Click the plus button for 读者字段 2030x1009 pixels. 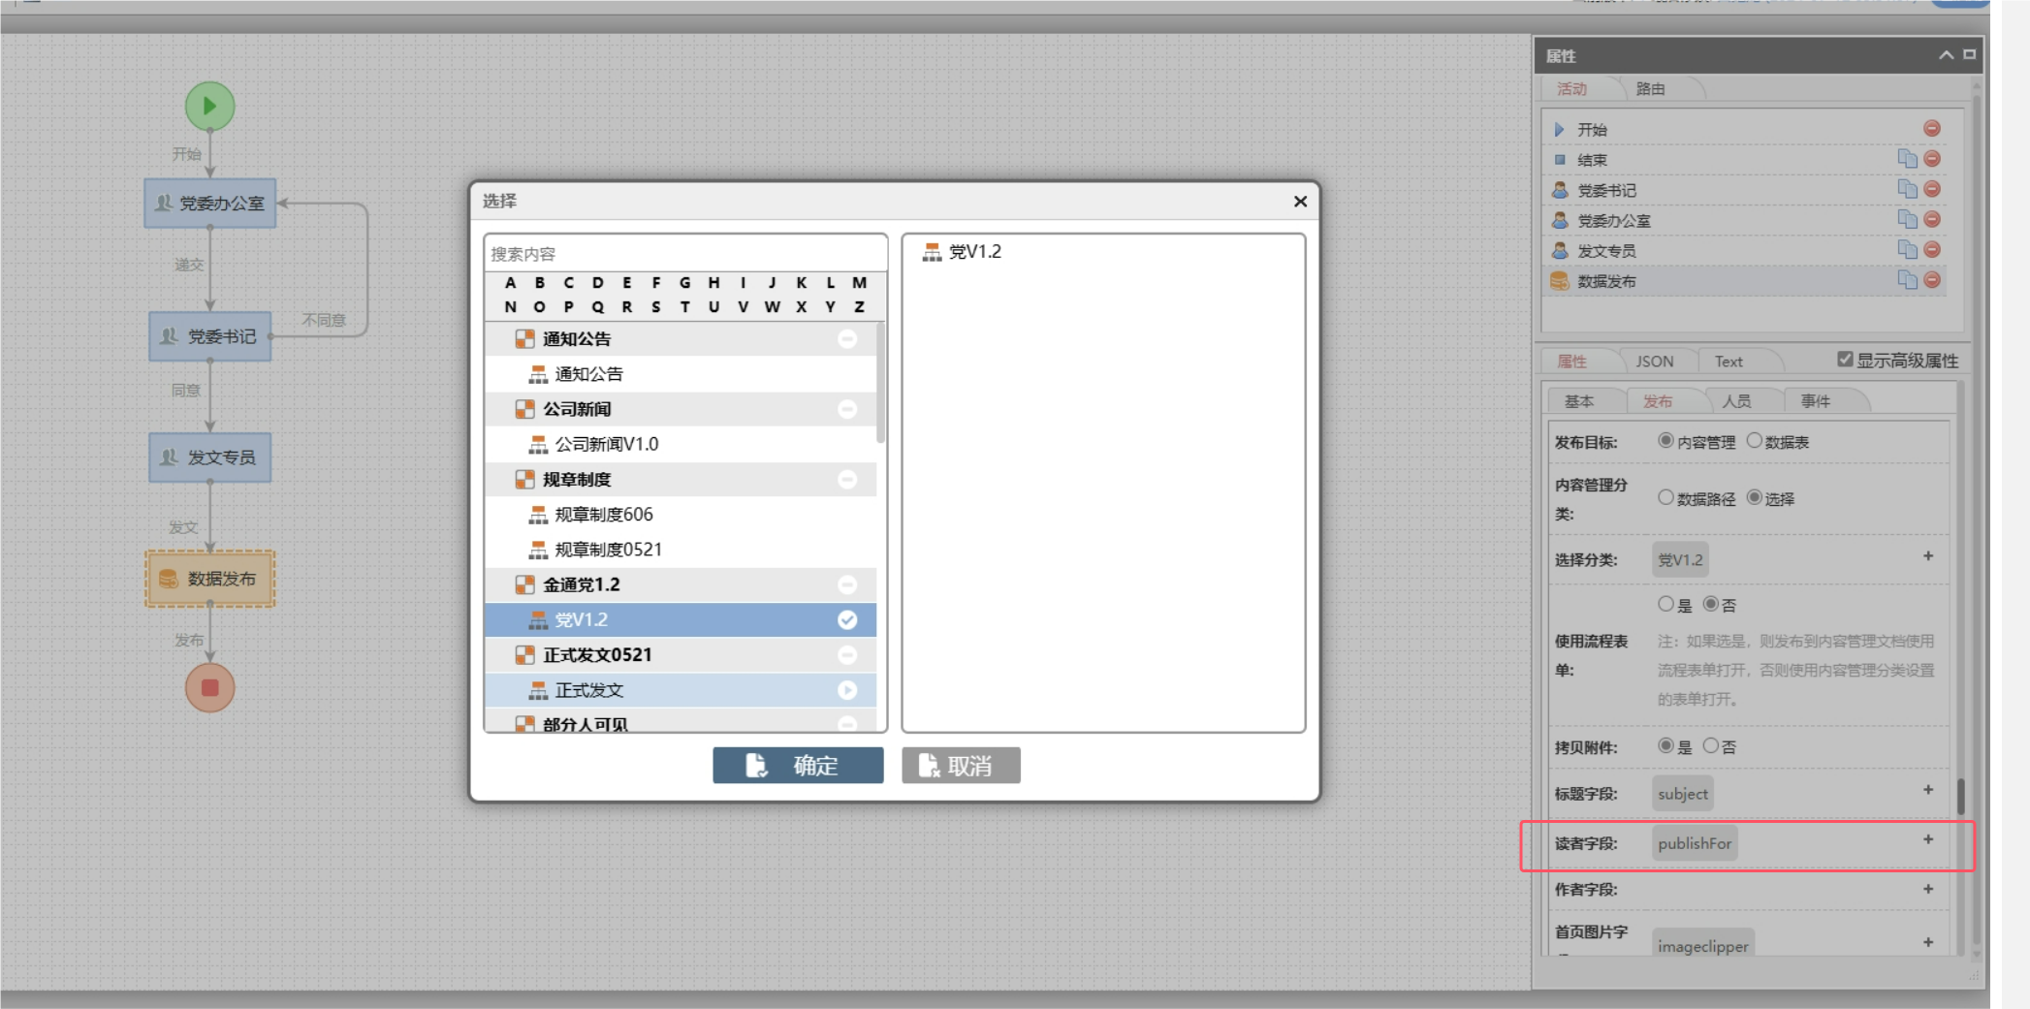1928,839
